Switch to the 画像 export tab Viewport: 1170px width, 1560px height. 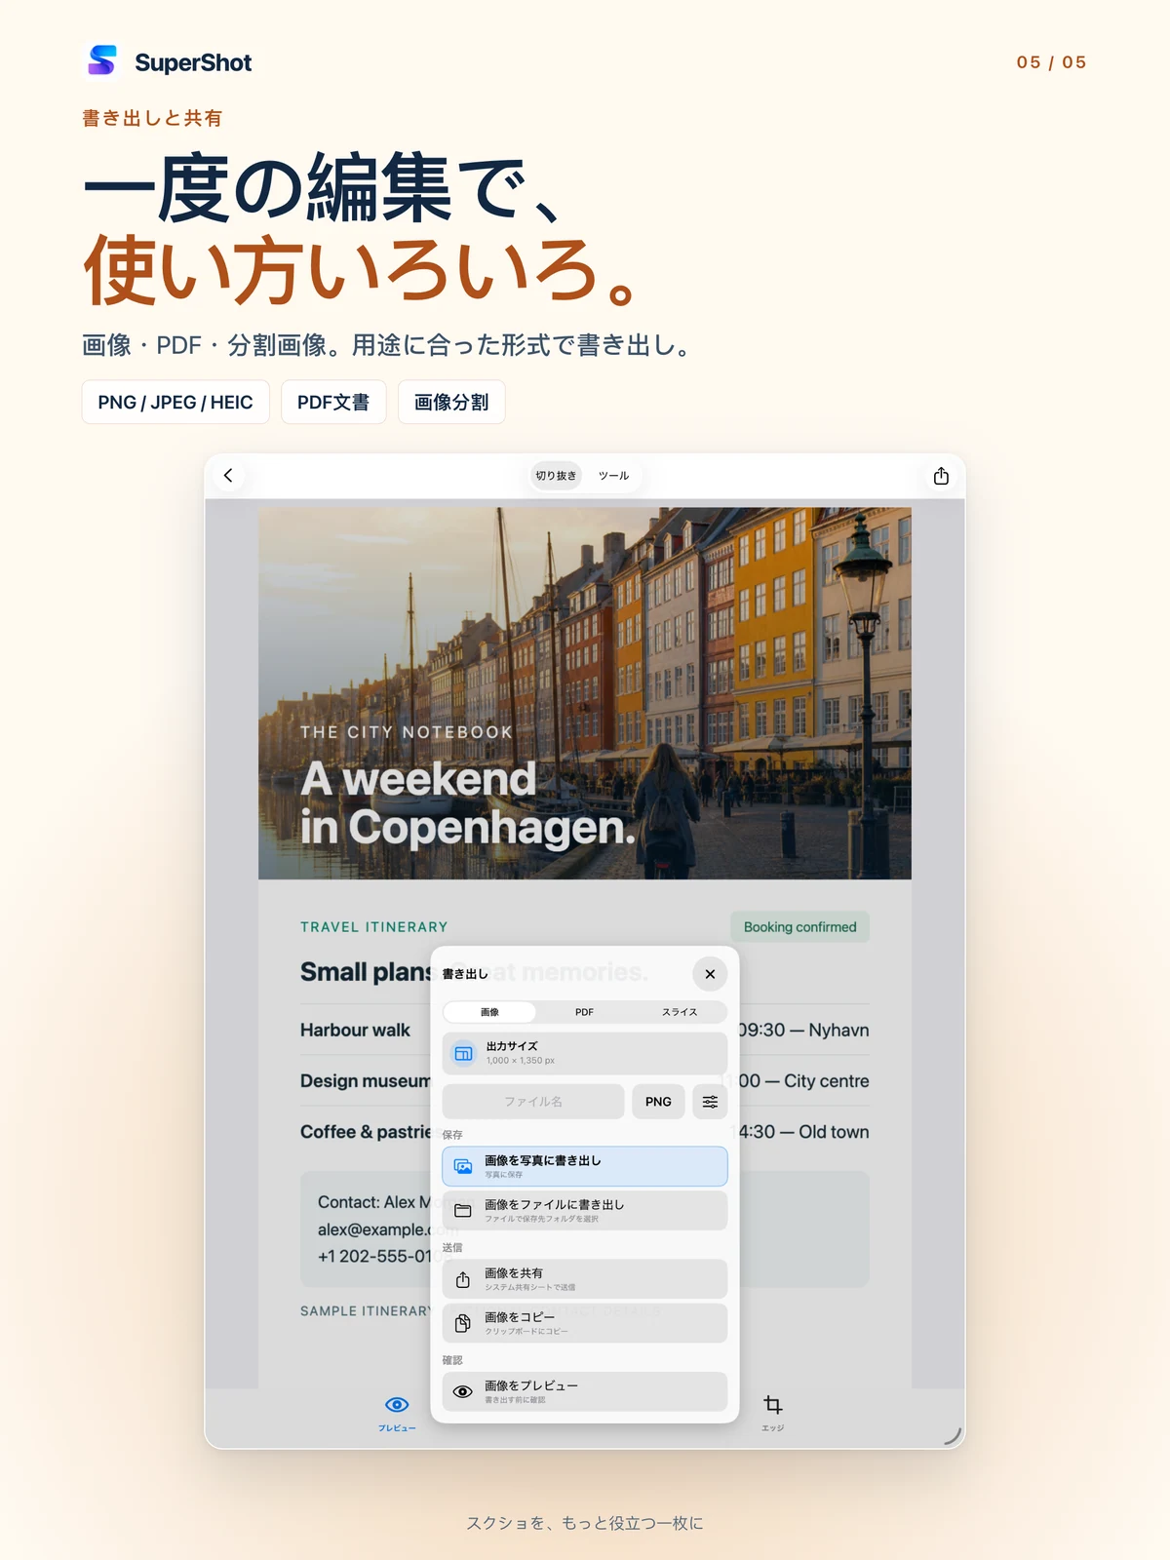tap(489, 1012)
